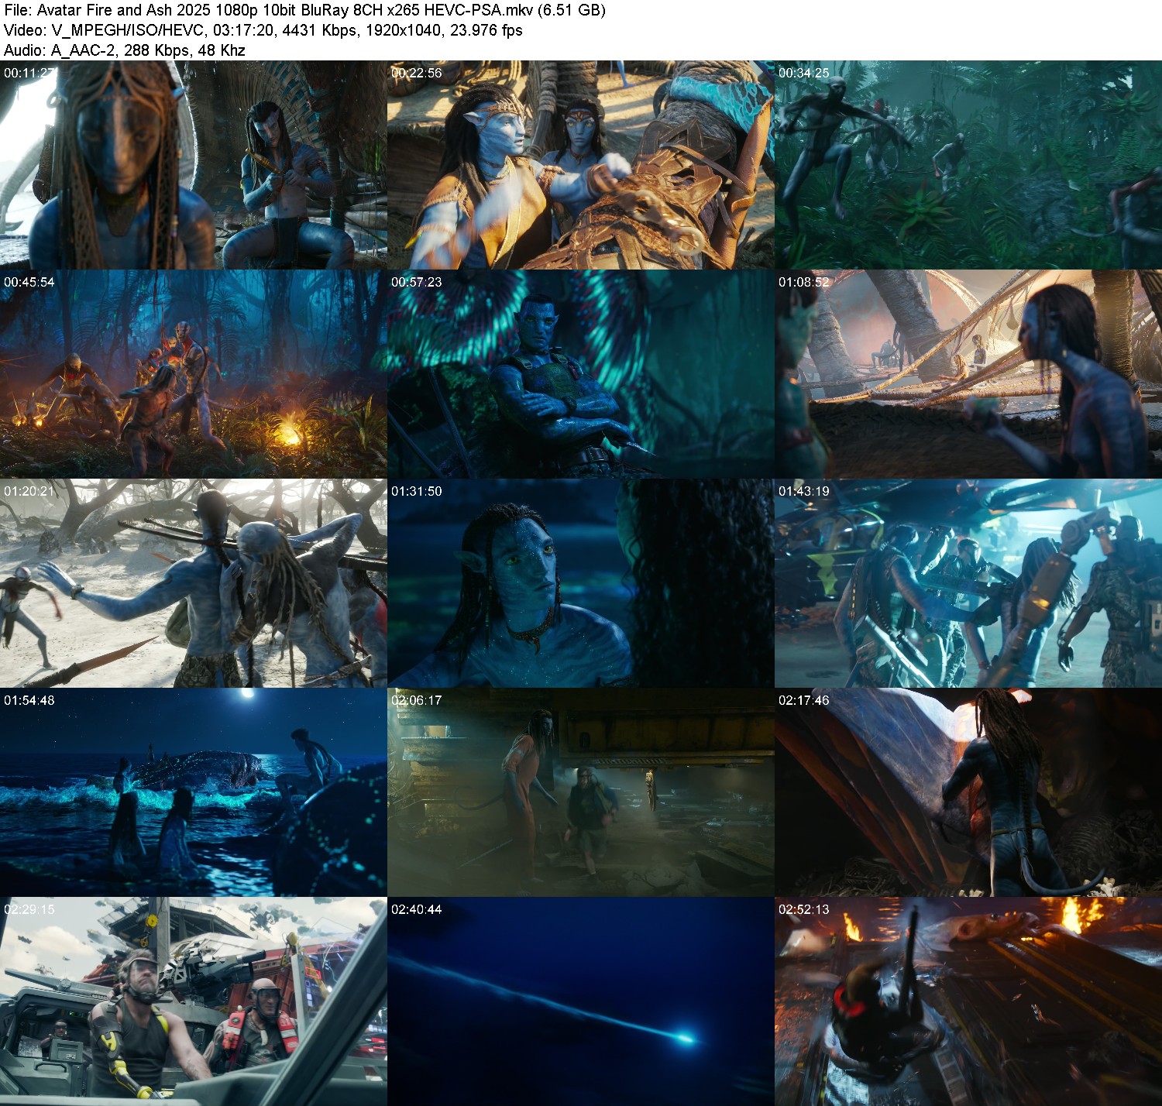Click the campfire scene thumbnail at 00:45:54
This screenshot has width=1162, height=1106.
coord(194,374)
